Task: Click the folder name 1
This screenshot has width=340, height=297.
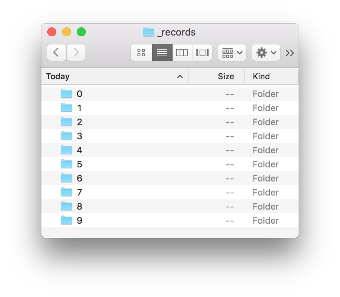Action: click(x=79, y=108)
